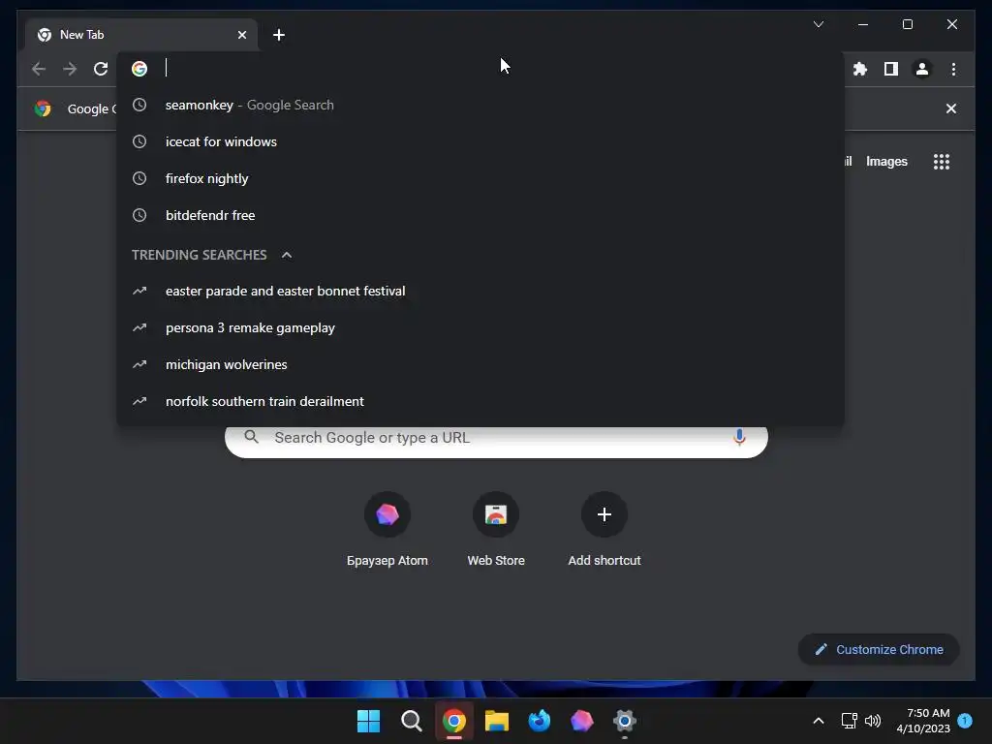The width and height of the screenshot is (992, 744).
Task: Open the Web Store shortcut
Action: tap(496, 529)
